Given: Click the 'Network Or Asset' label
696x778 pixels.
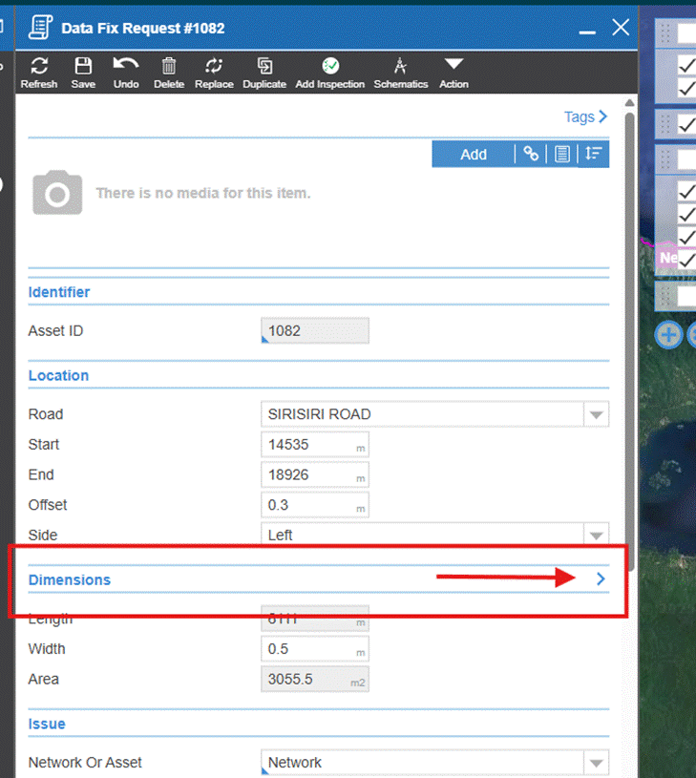Looking at the screenshot, I should pyautogui.click(x=85, y=763).
